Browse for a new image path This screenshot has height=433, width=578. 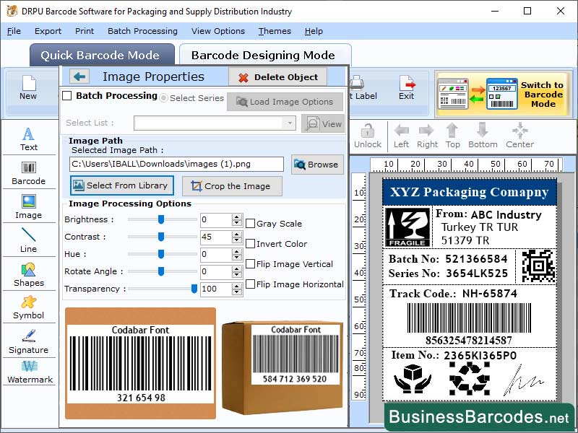pyautogui.click(x=316, y=165)
